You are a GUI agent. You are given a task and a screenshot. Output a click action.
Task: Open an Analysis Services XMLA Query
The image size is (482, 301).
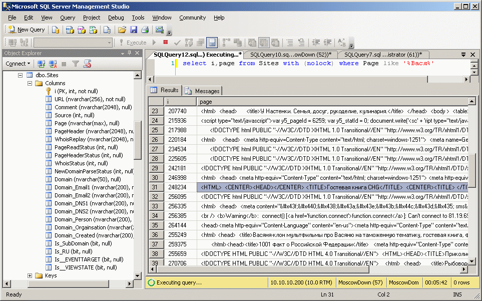click(x=93, y=30)
